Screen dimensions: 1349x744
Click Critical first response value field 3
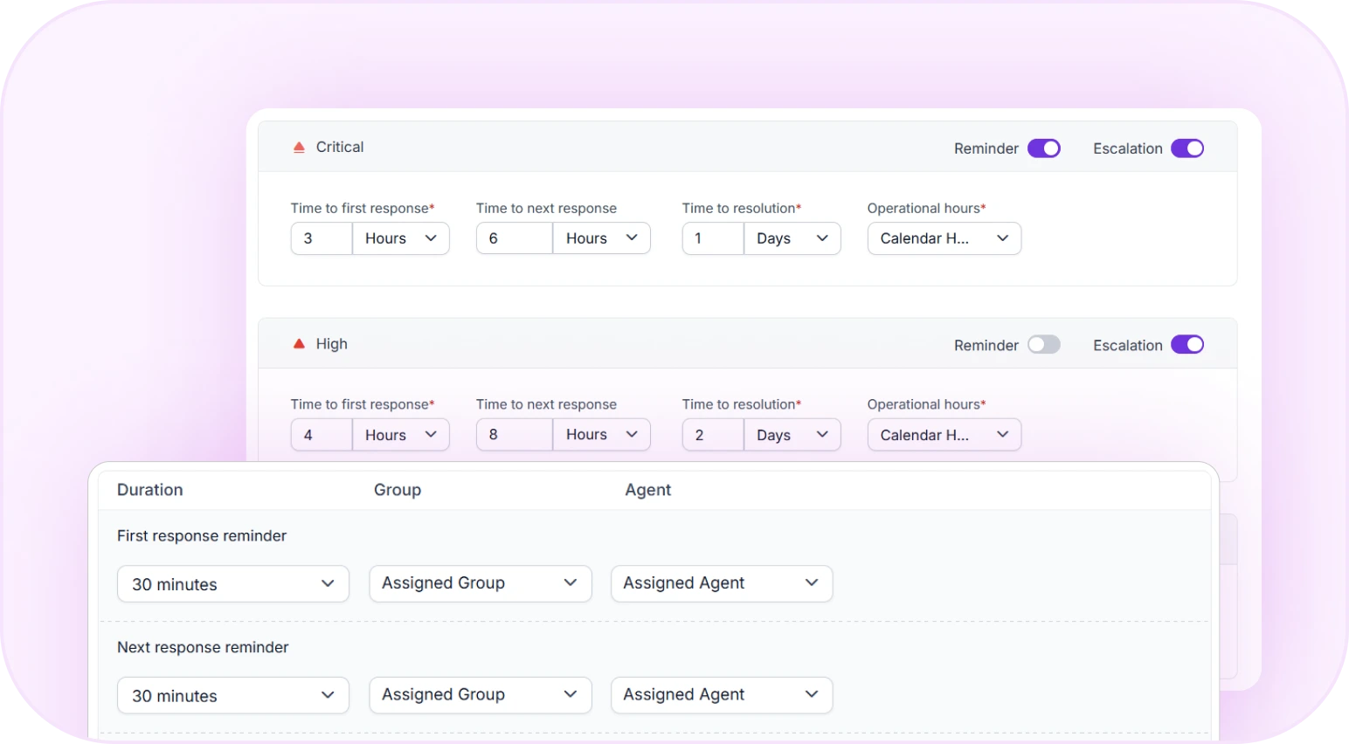(322, 238)
